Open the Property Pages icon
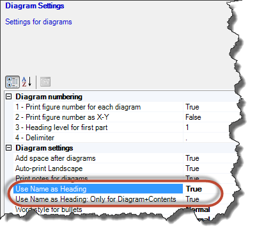257x237 pixels. click(x=45, y=82)
